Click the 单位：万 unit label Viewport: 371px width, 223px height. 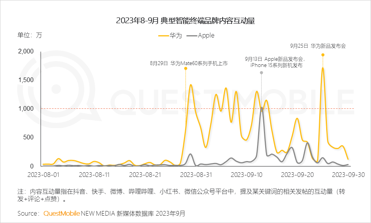pyautogui.click(x=30, y=35)
